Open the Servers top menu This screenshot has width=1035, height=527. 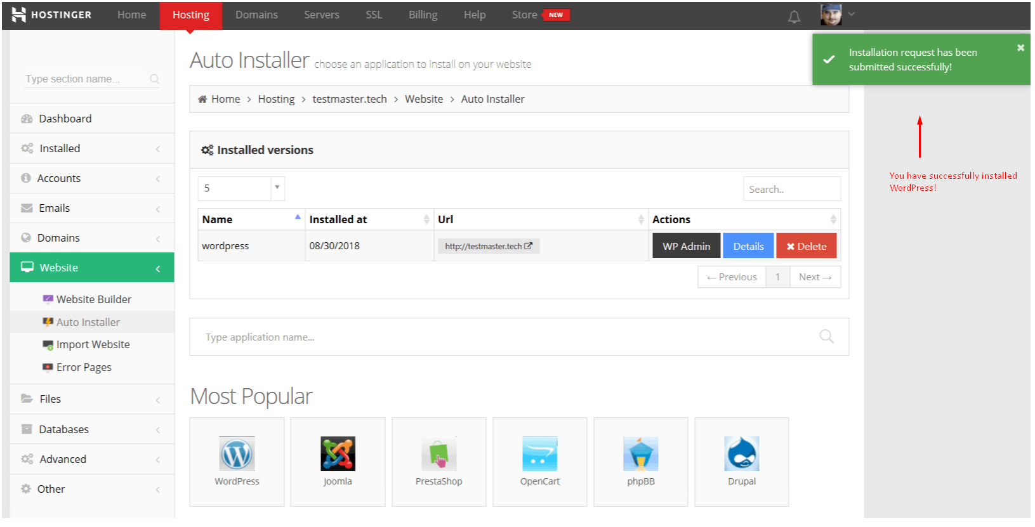(x=322, y=15)
